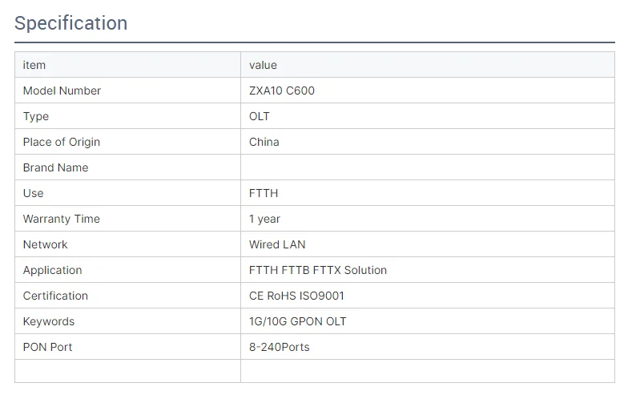Select the 1G/10G GPON OLT keywords

tap(298, 321)
